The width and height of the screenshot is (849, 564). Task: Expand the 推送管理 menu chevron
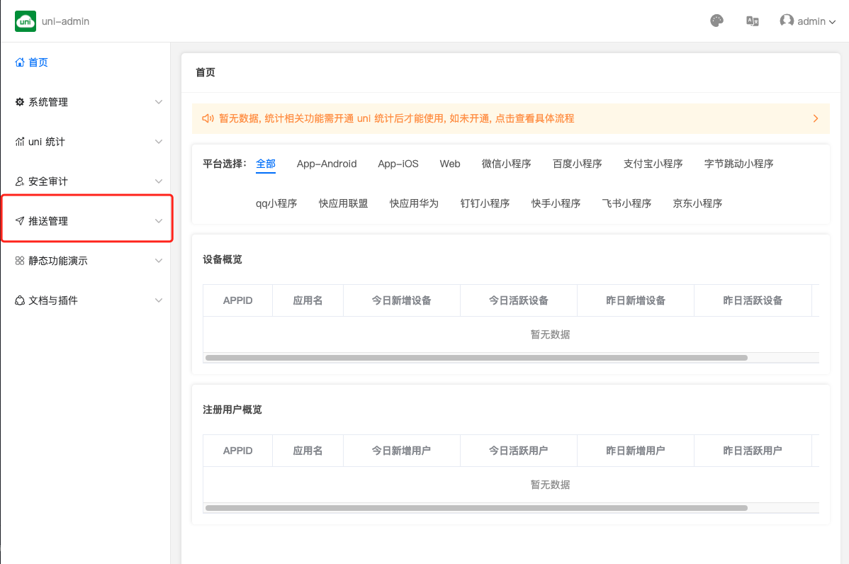[159, 221]
